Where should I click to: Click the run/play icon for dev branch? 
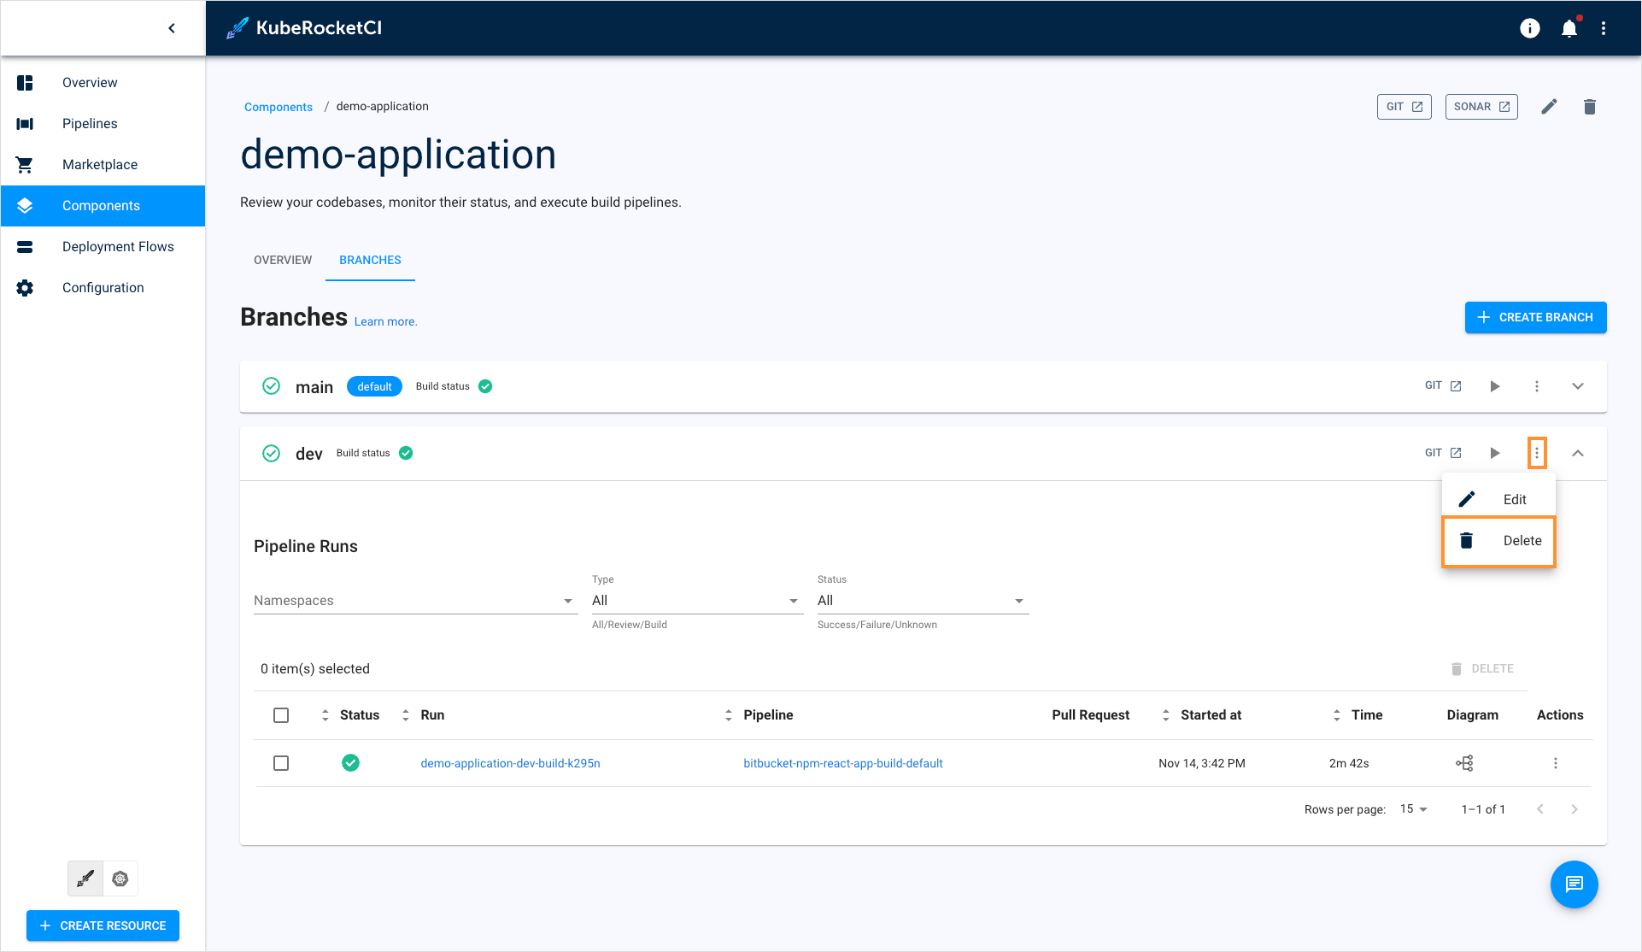1496,452
